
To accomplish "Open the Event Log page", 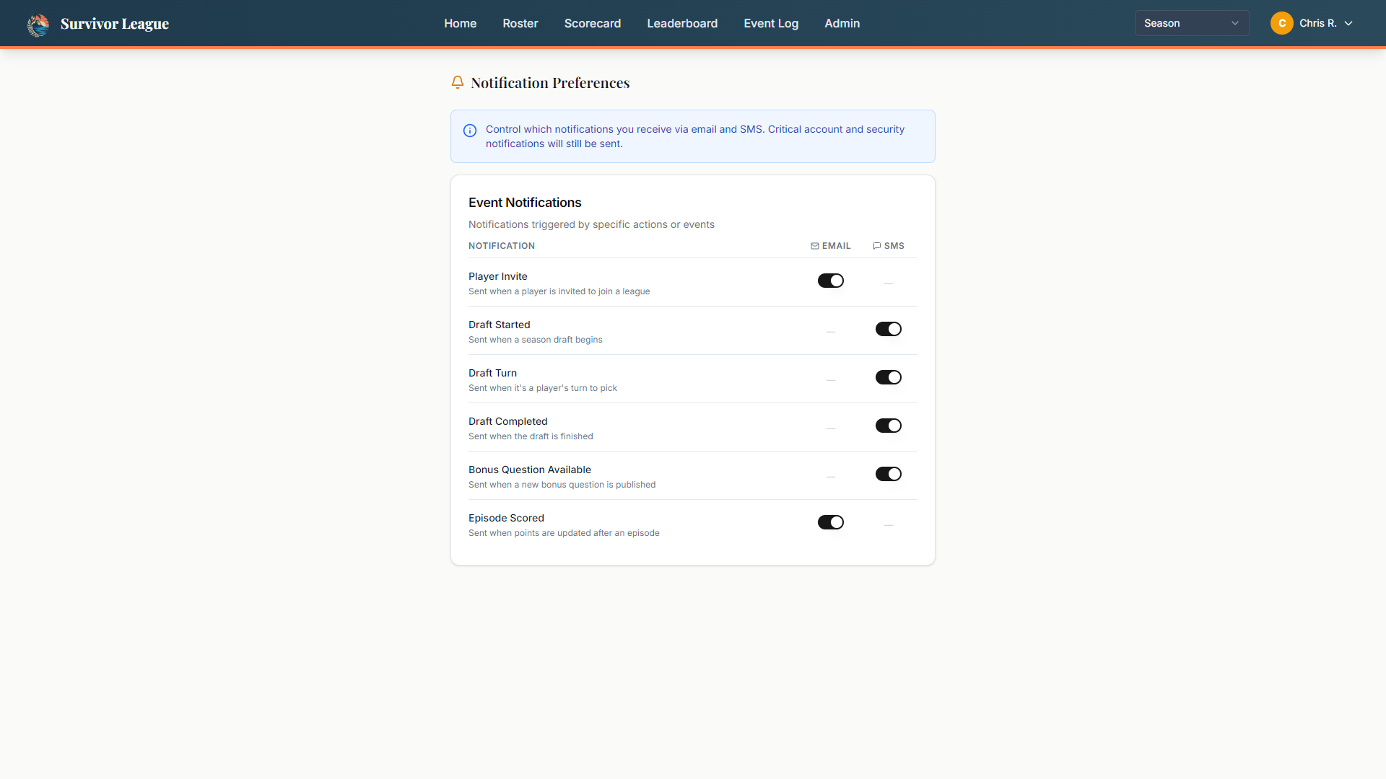I will (x=771, y=23).
